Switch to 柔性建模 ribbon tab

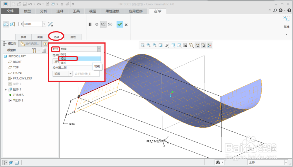(x=113, y=11)
